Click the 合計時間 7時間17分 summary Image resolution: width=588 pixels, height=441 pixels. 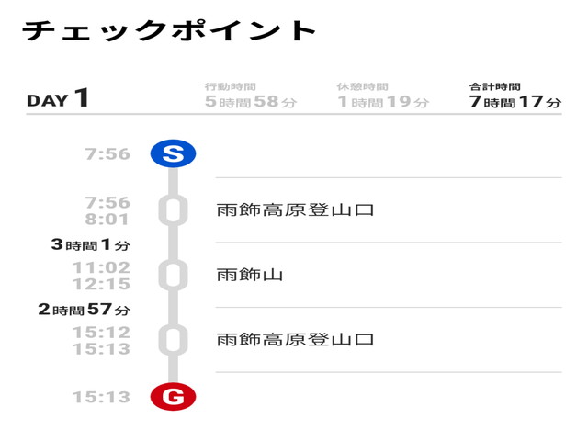tap(515, 96)
